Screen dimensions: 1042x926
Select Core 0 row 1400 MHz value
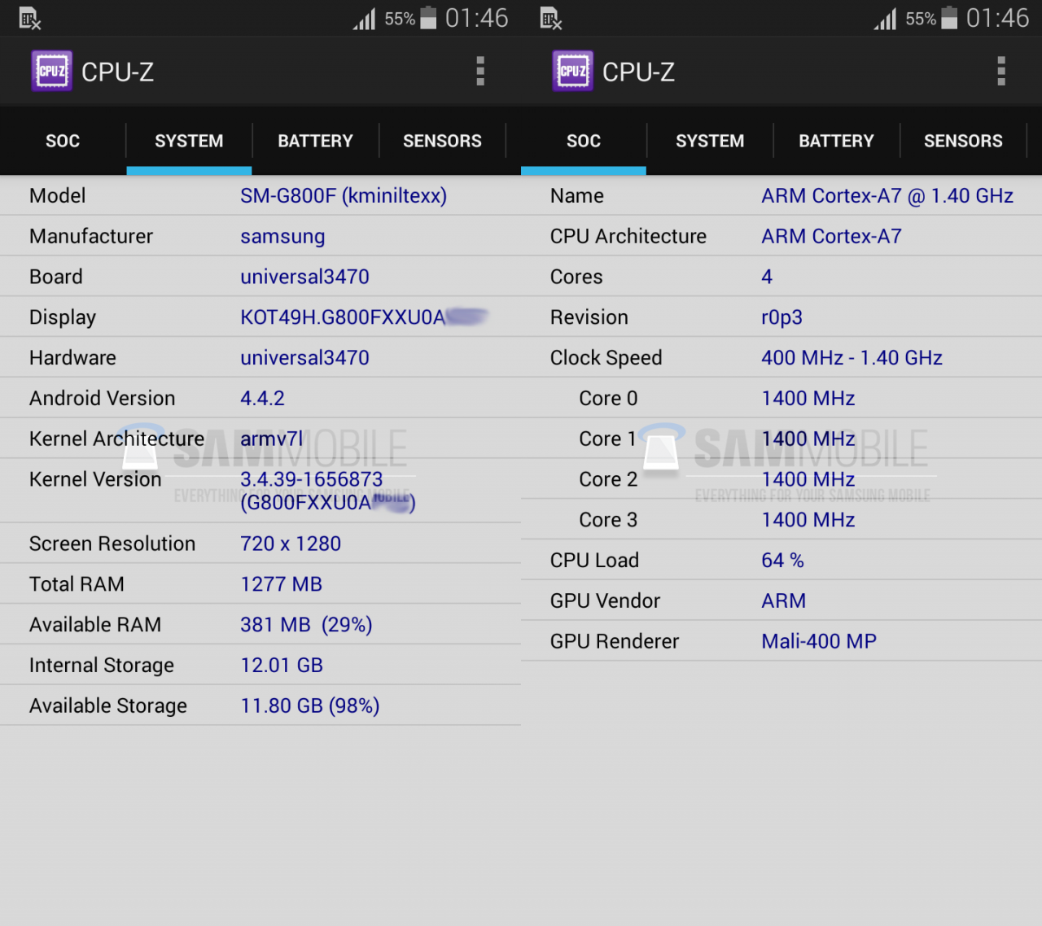coord(808,399)
